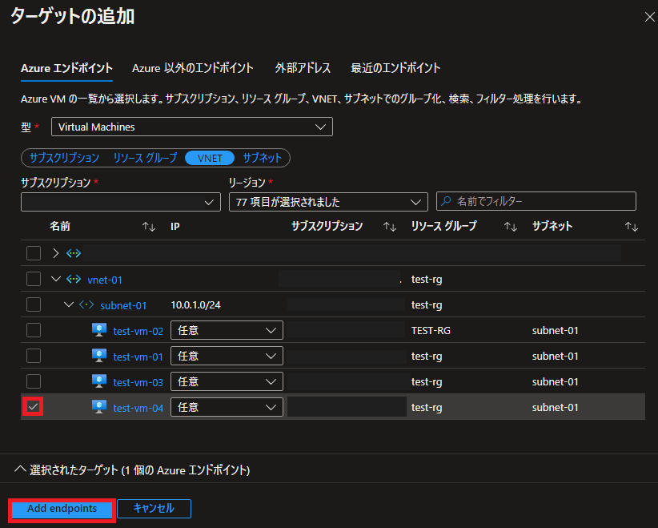Close the ターゲットの追加 panel
Screen dimensions: 658x528
coord(650,17)
